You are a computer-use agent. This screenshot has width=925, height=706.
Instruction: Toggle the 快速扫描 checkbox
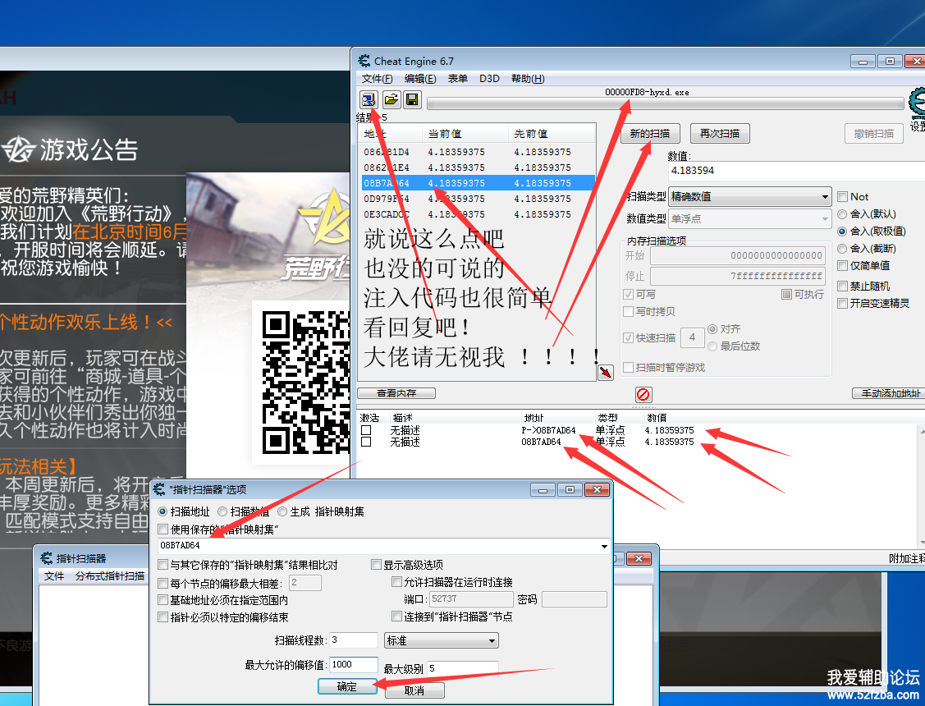pos(628,337)
